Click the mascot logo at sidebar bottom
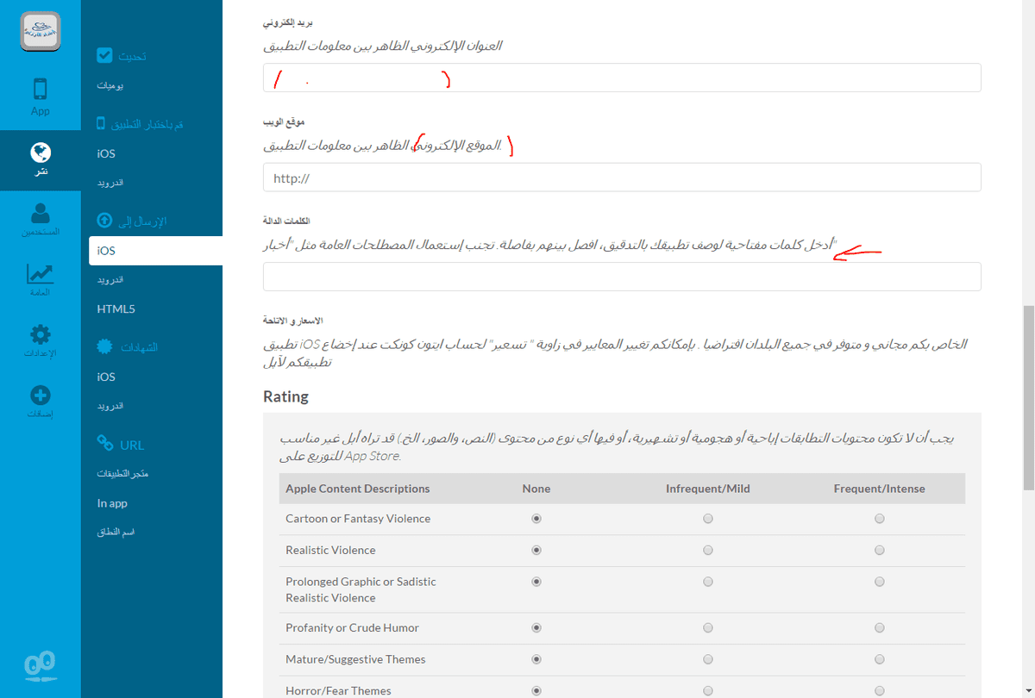This screenshot has height=698, width=1035. [x=40, y=666]
